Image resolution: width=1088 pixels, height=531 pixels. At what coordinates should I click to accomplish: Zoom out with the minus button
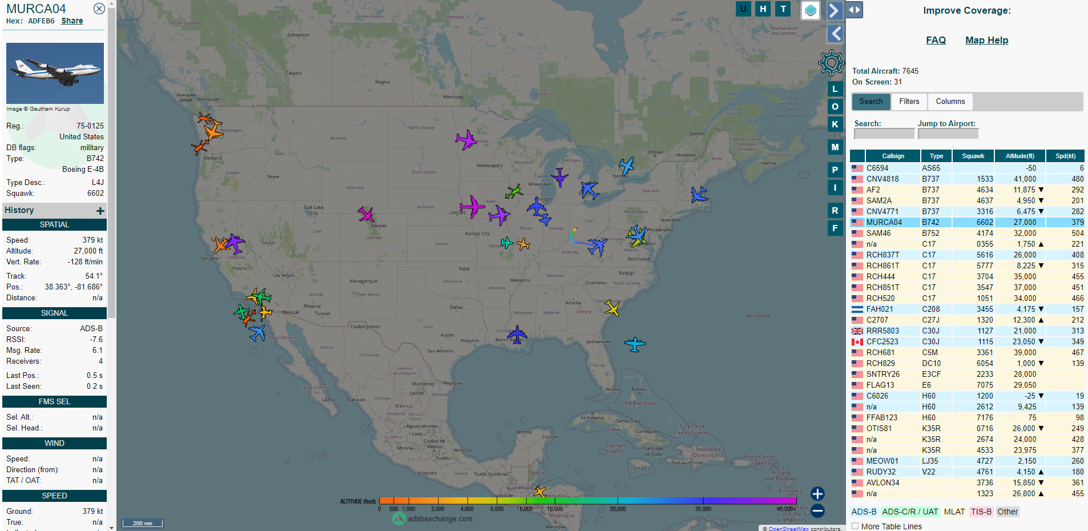point(817,511)
